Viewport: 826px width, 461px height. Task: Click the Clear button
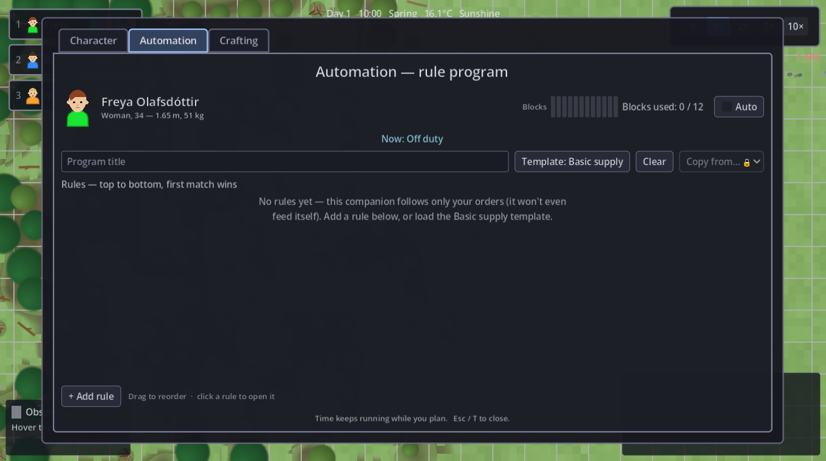[654, 161]
